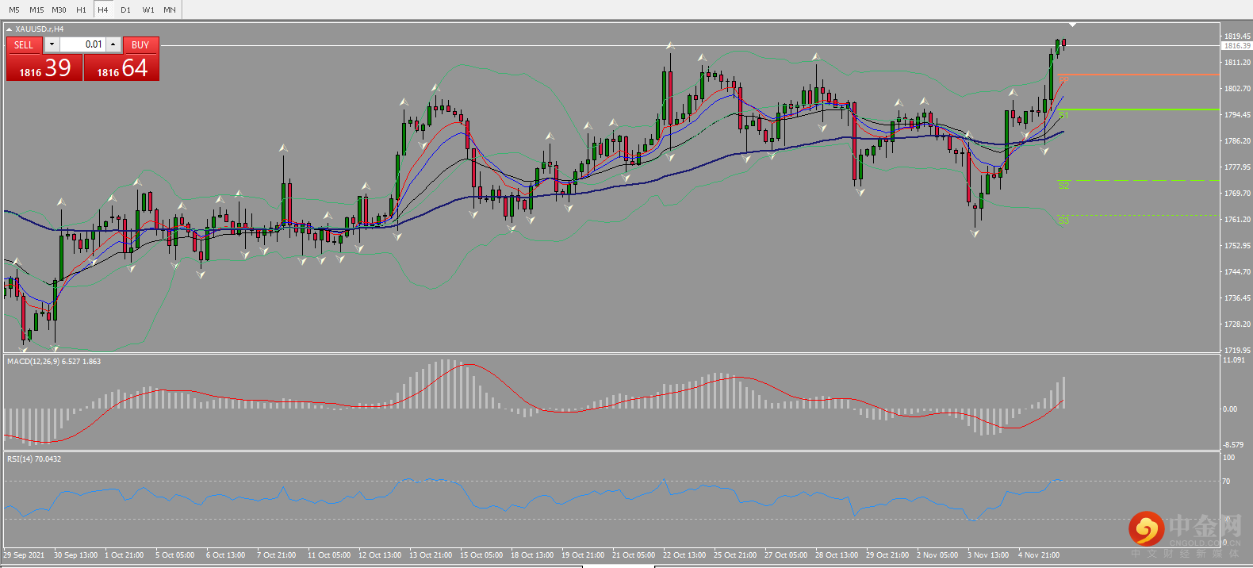Viewport: 1253px width, 568px height.
Task: Select the S1 green support line label
Action: point(1063,115)
